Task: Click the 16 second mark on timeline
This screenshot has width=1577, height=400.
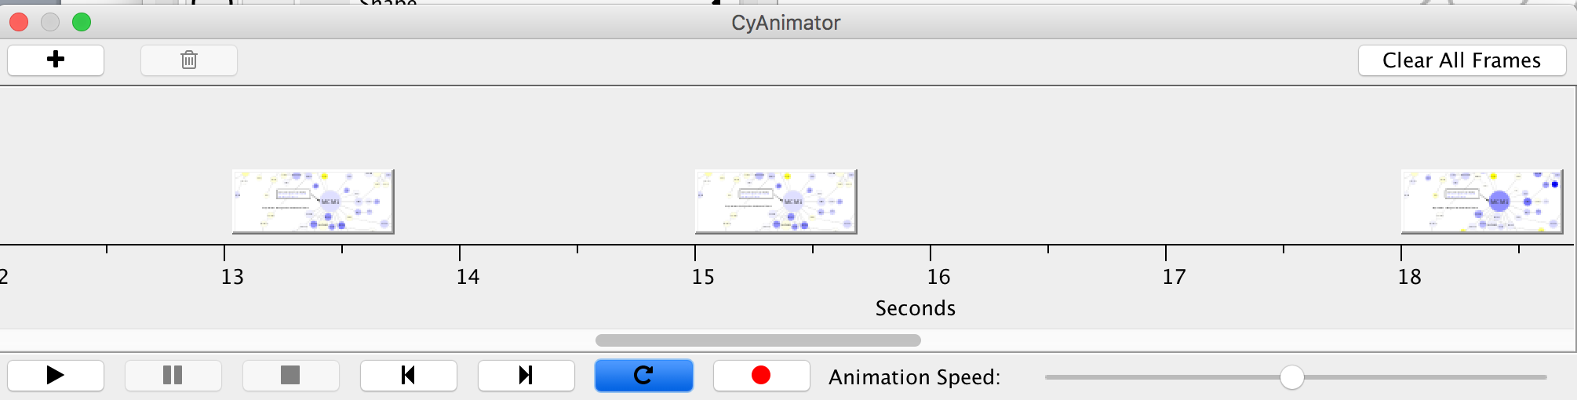Action: (x=931, y=253)
